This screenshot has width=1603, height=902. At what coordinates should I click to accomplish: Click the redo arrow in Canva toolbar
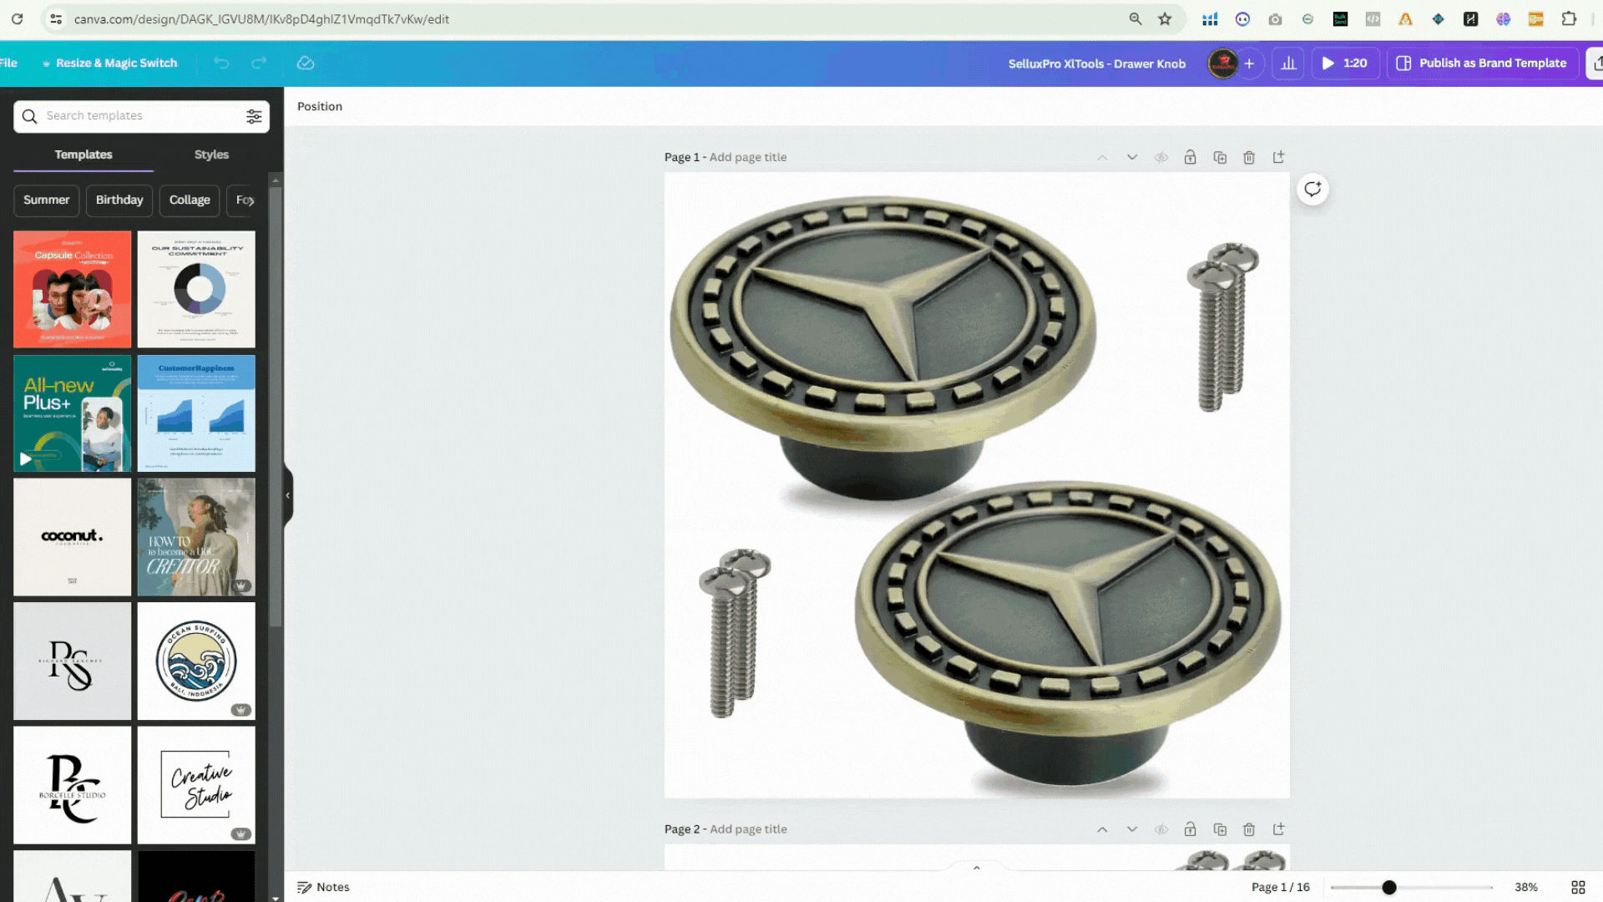tap(259, 63)
